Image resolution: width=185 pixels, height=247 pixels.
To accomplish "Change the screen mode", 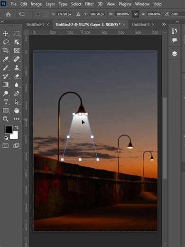I will [16, 146].
